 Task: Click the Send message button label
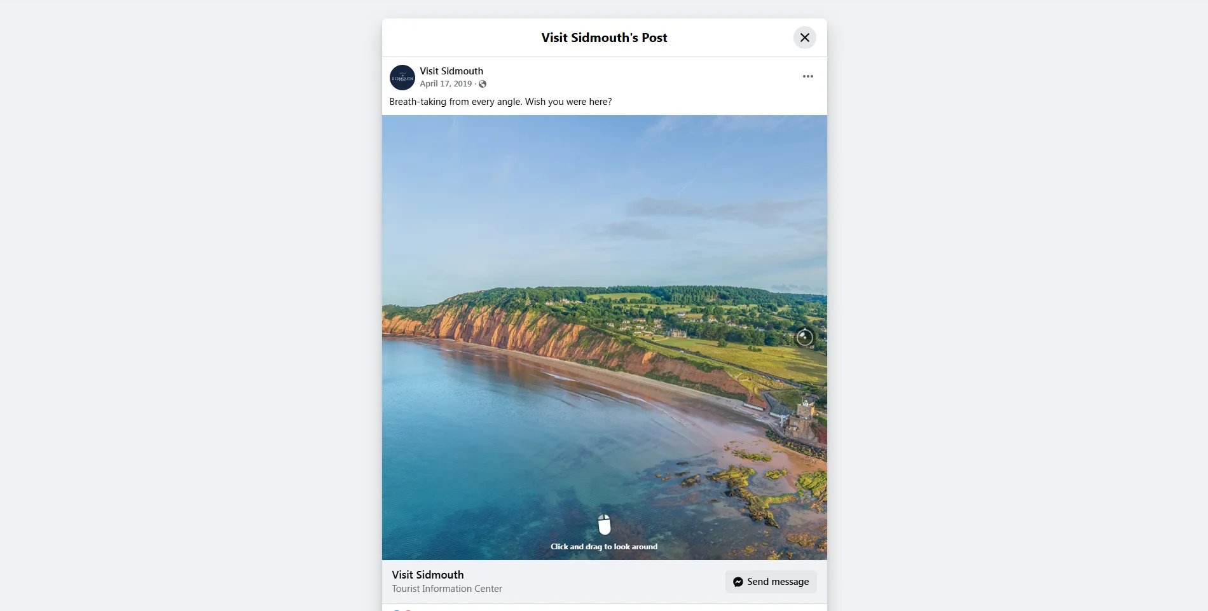pyautogui.click(x=778, y=582)
